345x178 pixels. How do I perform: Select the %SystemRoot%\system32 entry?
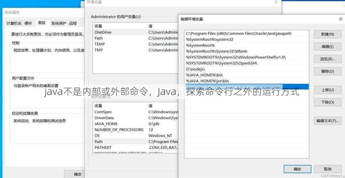[247, 40]
